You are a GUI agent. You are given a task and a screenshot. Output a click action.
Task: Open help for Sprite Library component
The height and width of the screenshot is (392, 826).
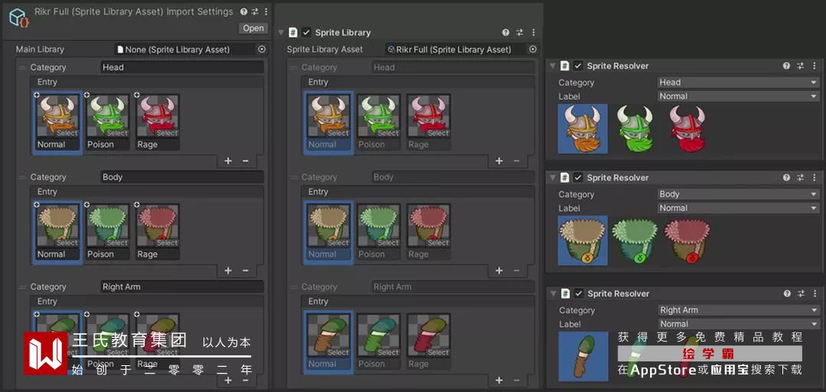pyautogui.click(x=506, y=33)
